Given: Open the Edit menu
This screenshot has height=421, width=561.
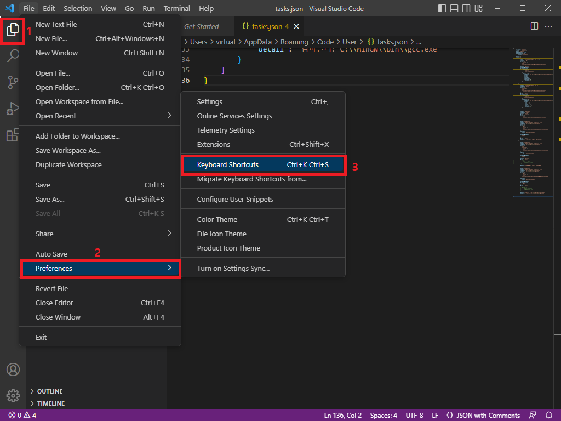Looking at the screenshot, I should (x=49, y=8).
